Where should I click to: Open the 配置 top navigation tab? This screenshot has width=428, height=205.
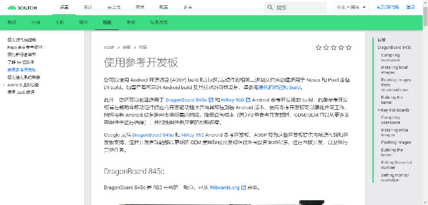(164, 7)
